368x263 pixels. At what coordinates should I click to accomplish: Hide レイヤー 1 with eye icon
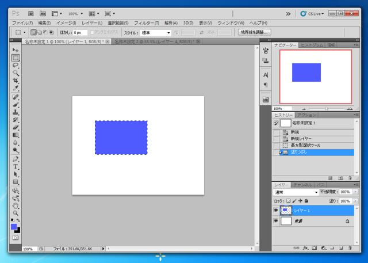[276, 211]
